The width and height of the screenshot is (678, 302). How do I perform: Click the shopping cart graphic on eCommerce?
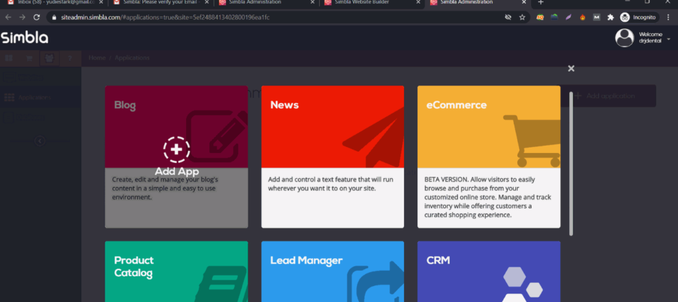coord(532,140)
